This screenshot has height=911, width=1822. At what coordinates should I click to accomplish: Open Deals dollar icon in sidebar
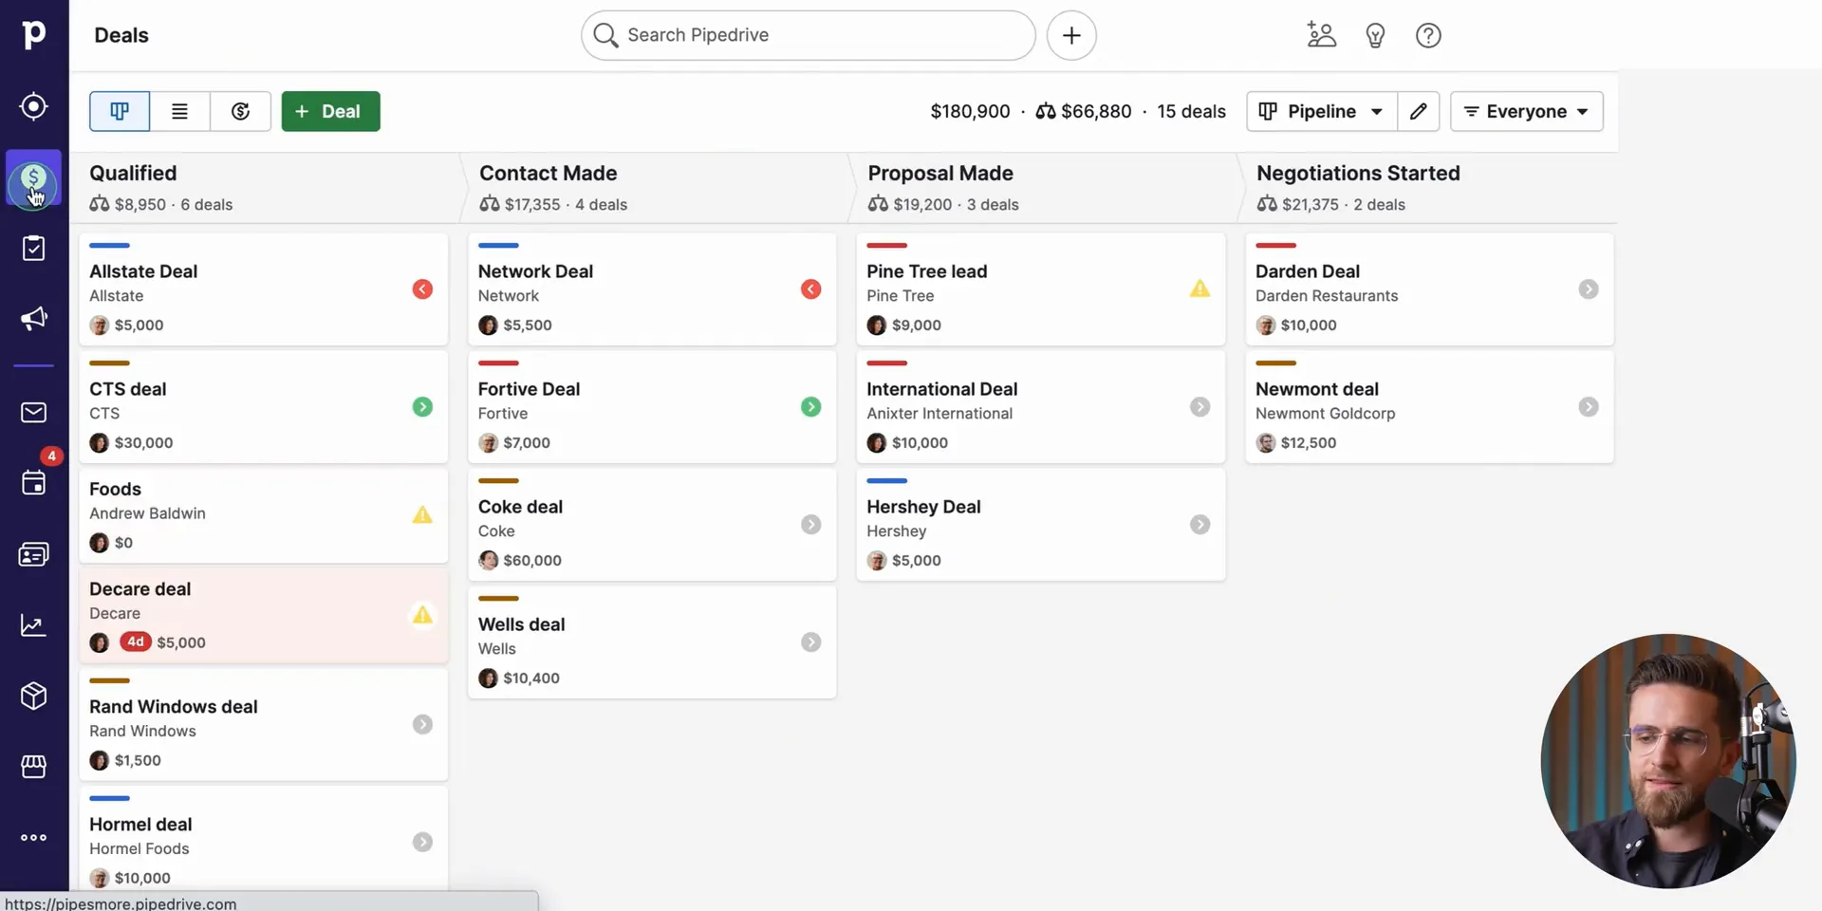(x=33, y=177)
